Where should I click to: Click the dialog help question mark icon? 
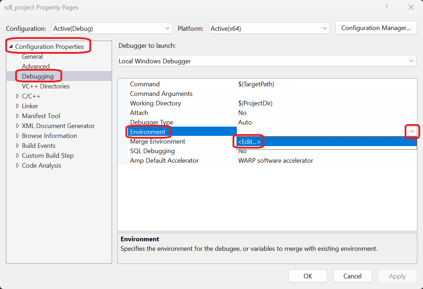click(386, 7)
